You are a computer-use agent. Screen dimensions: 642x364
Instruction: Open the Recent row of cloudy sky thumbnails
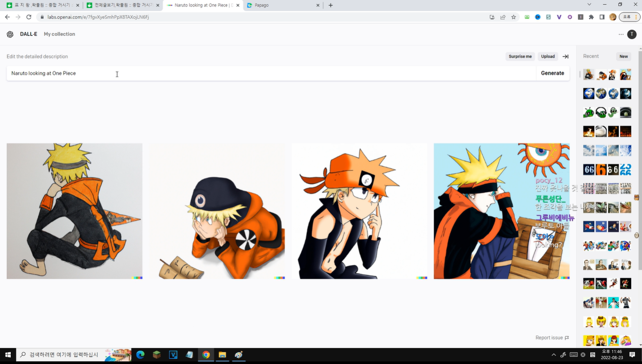(607, 151)
